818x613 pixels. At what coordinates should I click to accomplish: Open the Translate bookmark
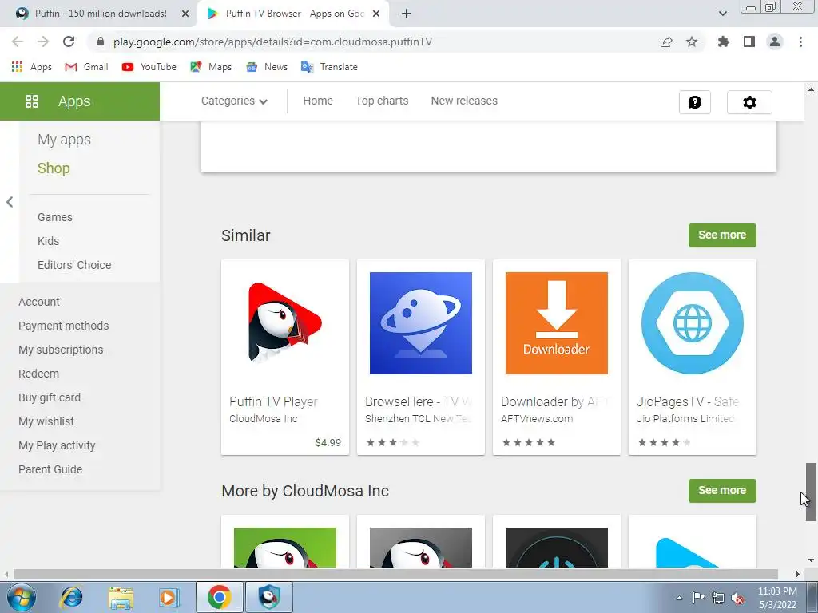(x=329, y=67)
